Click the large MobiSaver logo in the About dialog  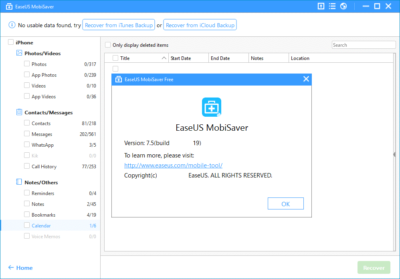(x=212, y=108)
